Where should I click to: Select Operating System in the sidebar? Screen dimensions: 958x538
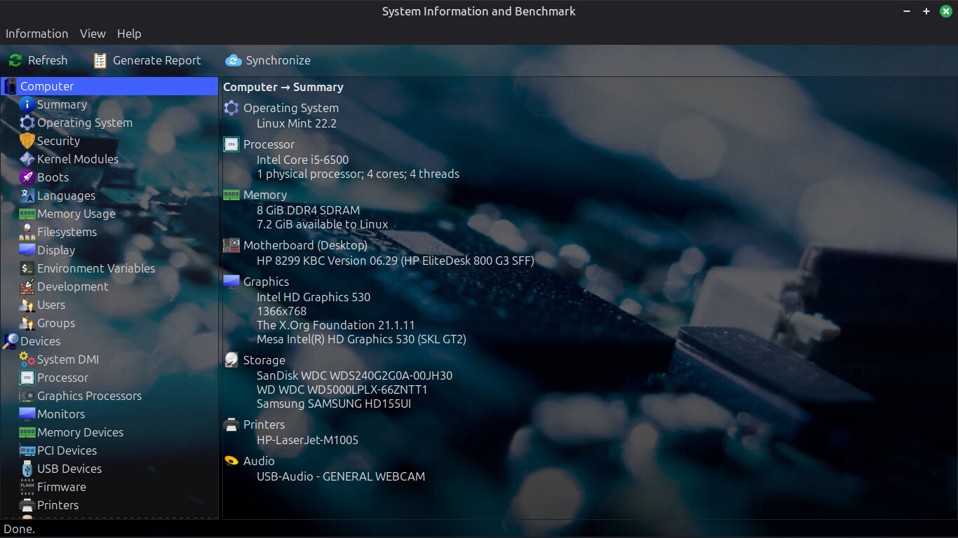[84, 123]
